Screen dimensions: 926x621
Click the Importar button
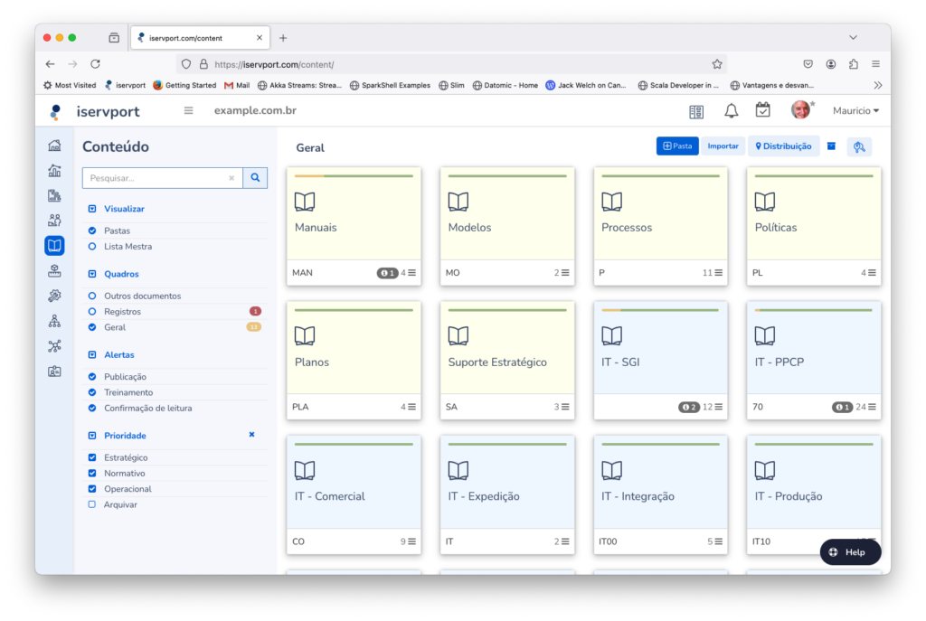tap(723, 146)
